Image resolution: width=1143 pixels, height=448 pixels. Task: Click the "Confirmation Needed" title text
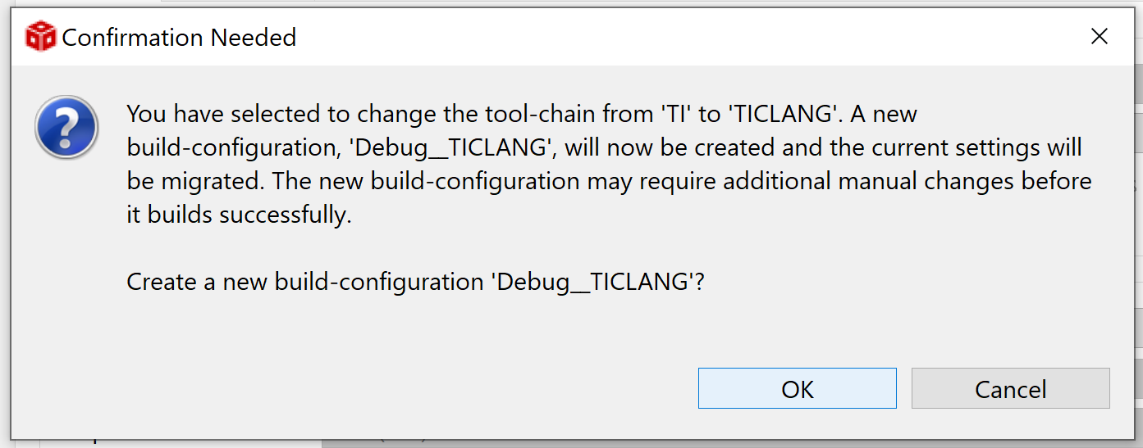pyautogui.click(x=179, y=38)
